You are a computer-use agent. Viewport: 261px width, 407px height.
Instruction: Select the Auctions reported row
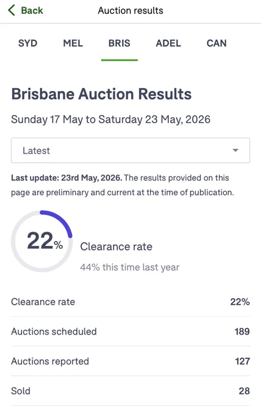pyautogui.click(x=130, y=361)
